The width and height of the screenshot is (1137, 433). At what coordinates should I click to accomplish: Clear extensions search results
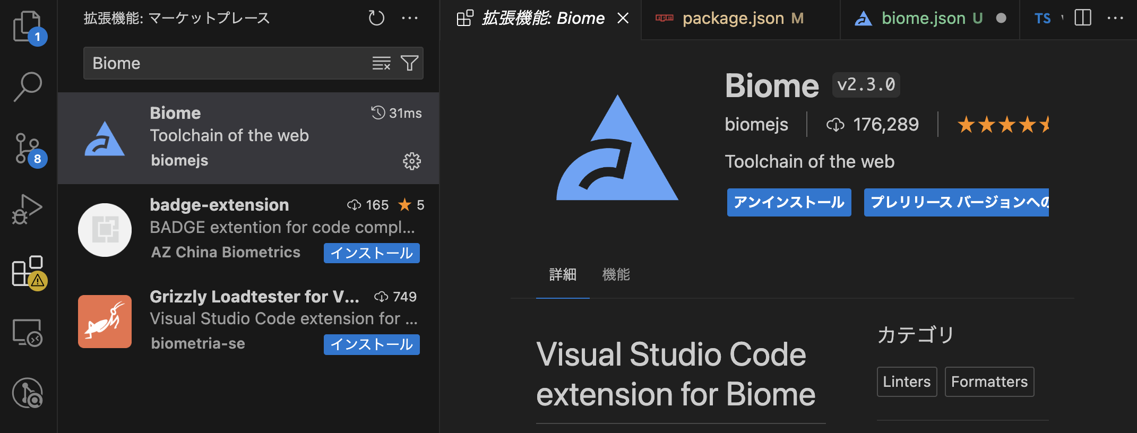click(381, 63)
